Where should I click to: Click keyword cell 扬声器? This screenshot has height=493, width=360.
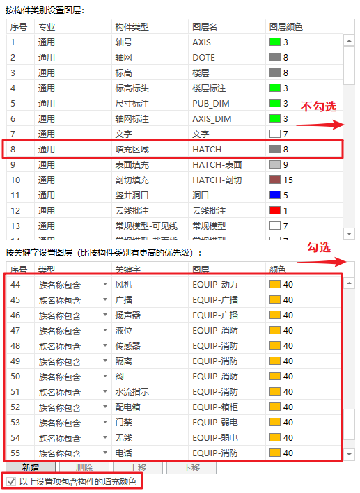(x=150, y=315)
